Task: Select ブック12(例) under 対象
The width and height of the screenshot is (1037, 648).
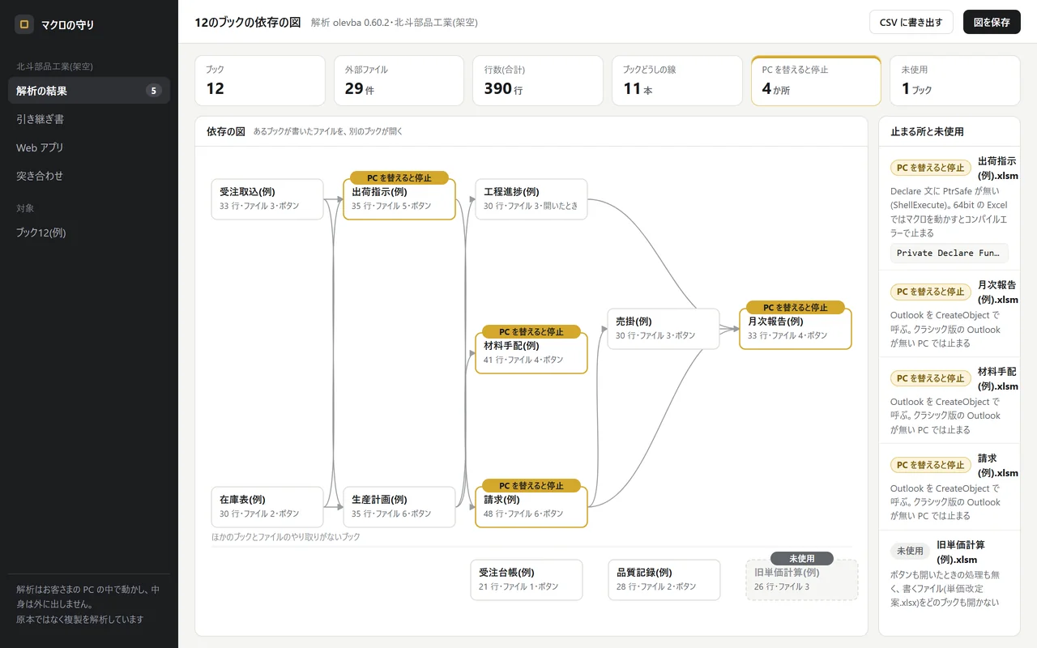Action: click(x=89, y=232)
